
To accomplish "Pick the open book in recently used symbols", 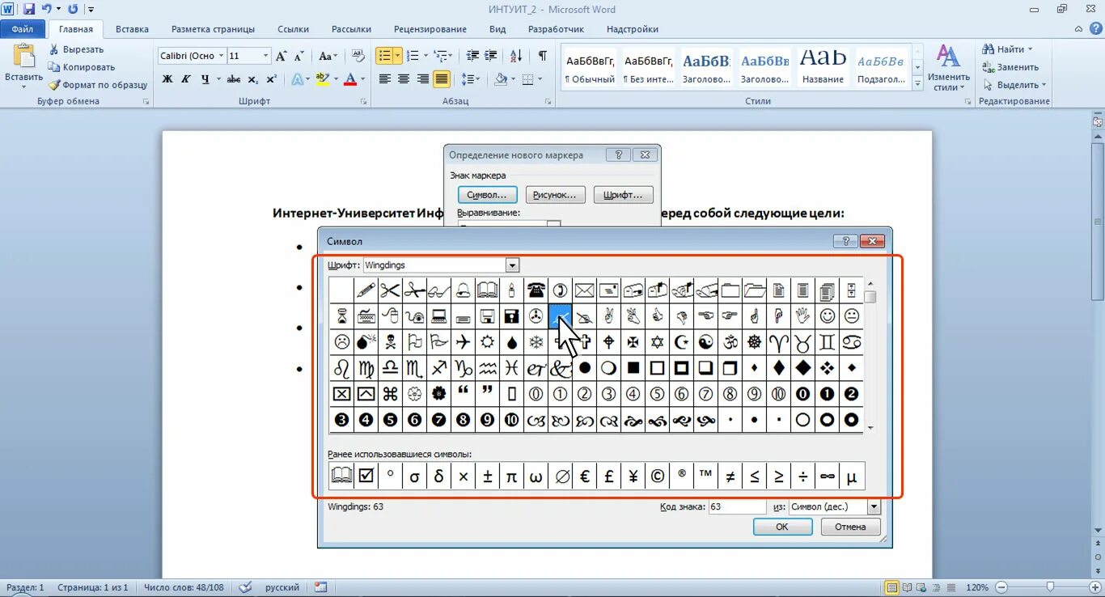I will [x=341, y=476].
